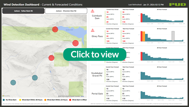The height and width of the screenshot is (107, 189).
Task: Click the Wind Detection Dashboard title
Action: [21, 5]
